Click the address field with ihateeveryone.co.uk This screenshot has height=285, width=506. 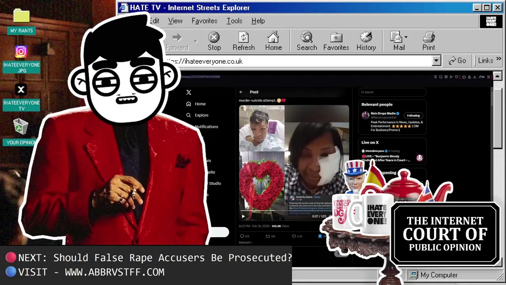pos(300,61)
